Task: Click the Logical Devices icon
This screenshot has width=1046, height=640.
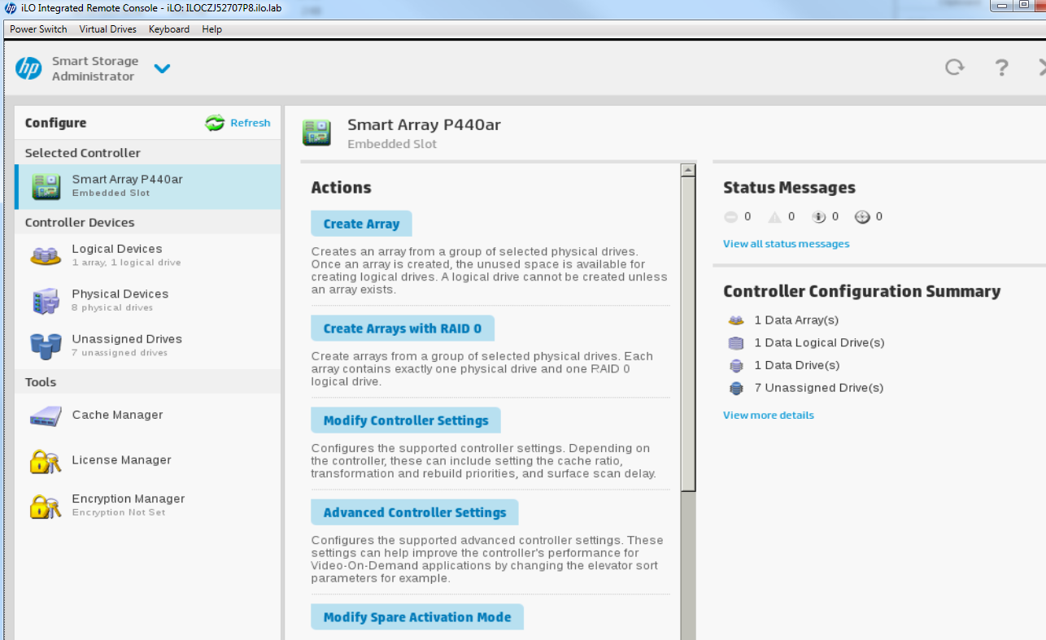Action: 46,255
